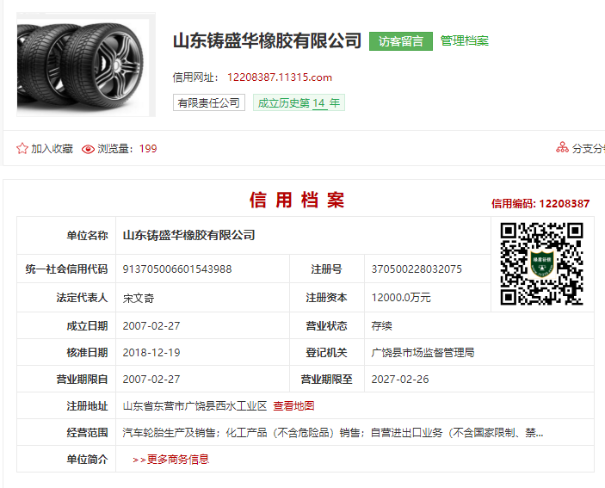Click the company title heading 山东铸盛华橡胶有限公司
The width and height of the screenshot is (605, 488).
(x=267, y=41)
